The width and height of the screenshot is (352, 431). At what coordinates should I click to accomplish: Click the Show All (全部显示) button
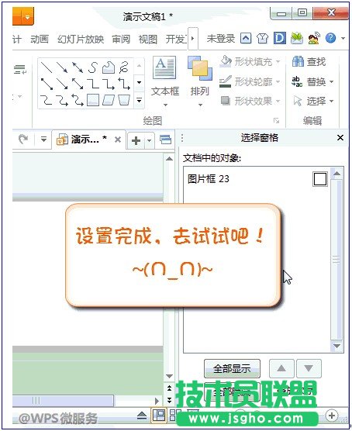tap(232, 368)
